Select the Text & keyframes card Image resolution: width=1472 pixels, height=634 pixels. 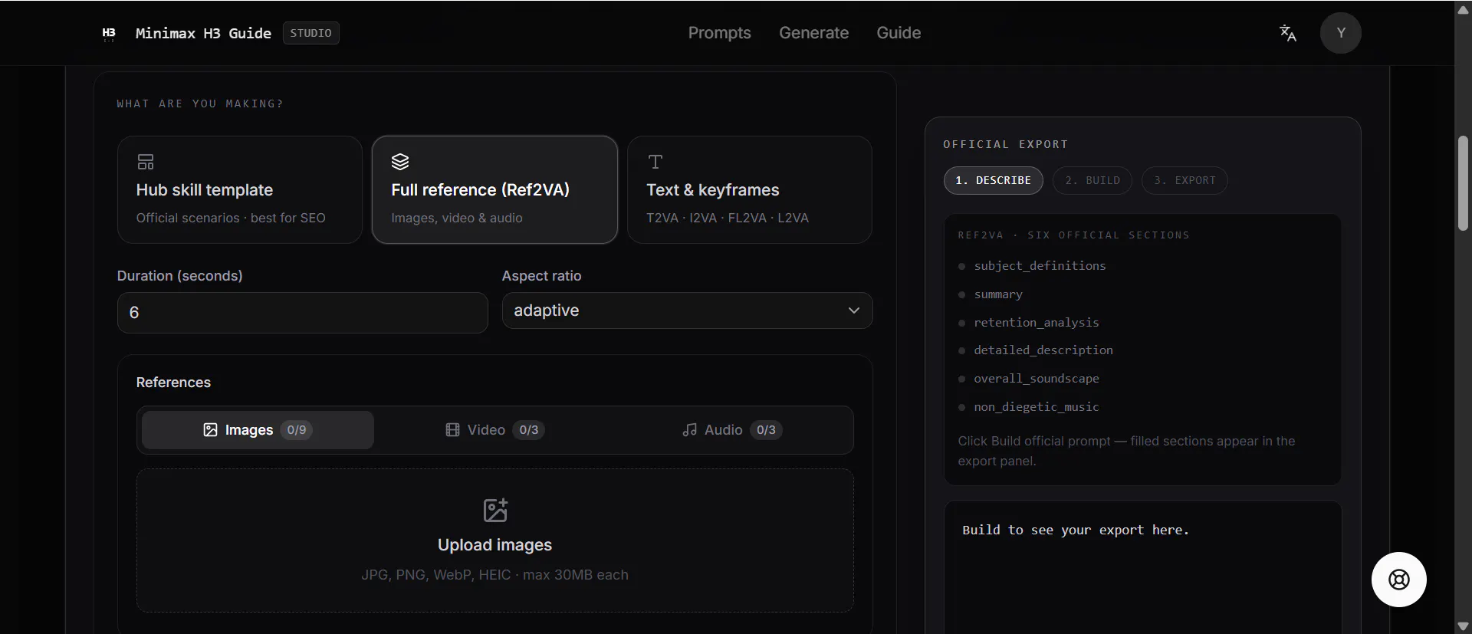(x=749, y=190)
